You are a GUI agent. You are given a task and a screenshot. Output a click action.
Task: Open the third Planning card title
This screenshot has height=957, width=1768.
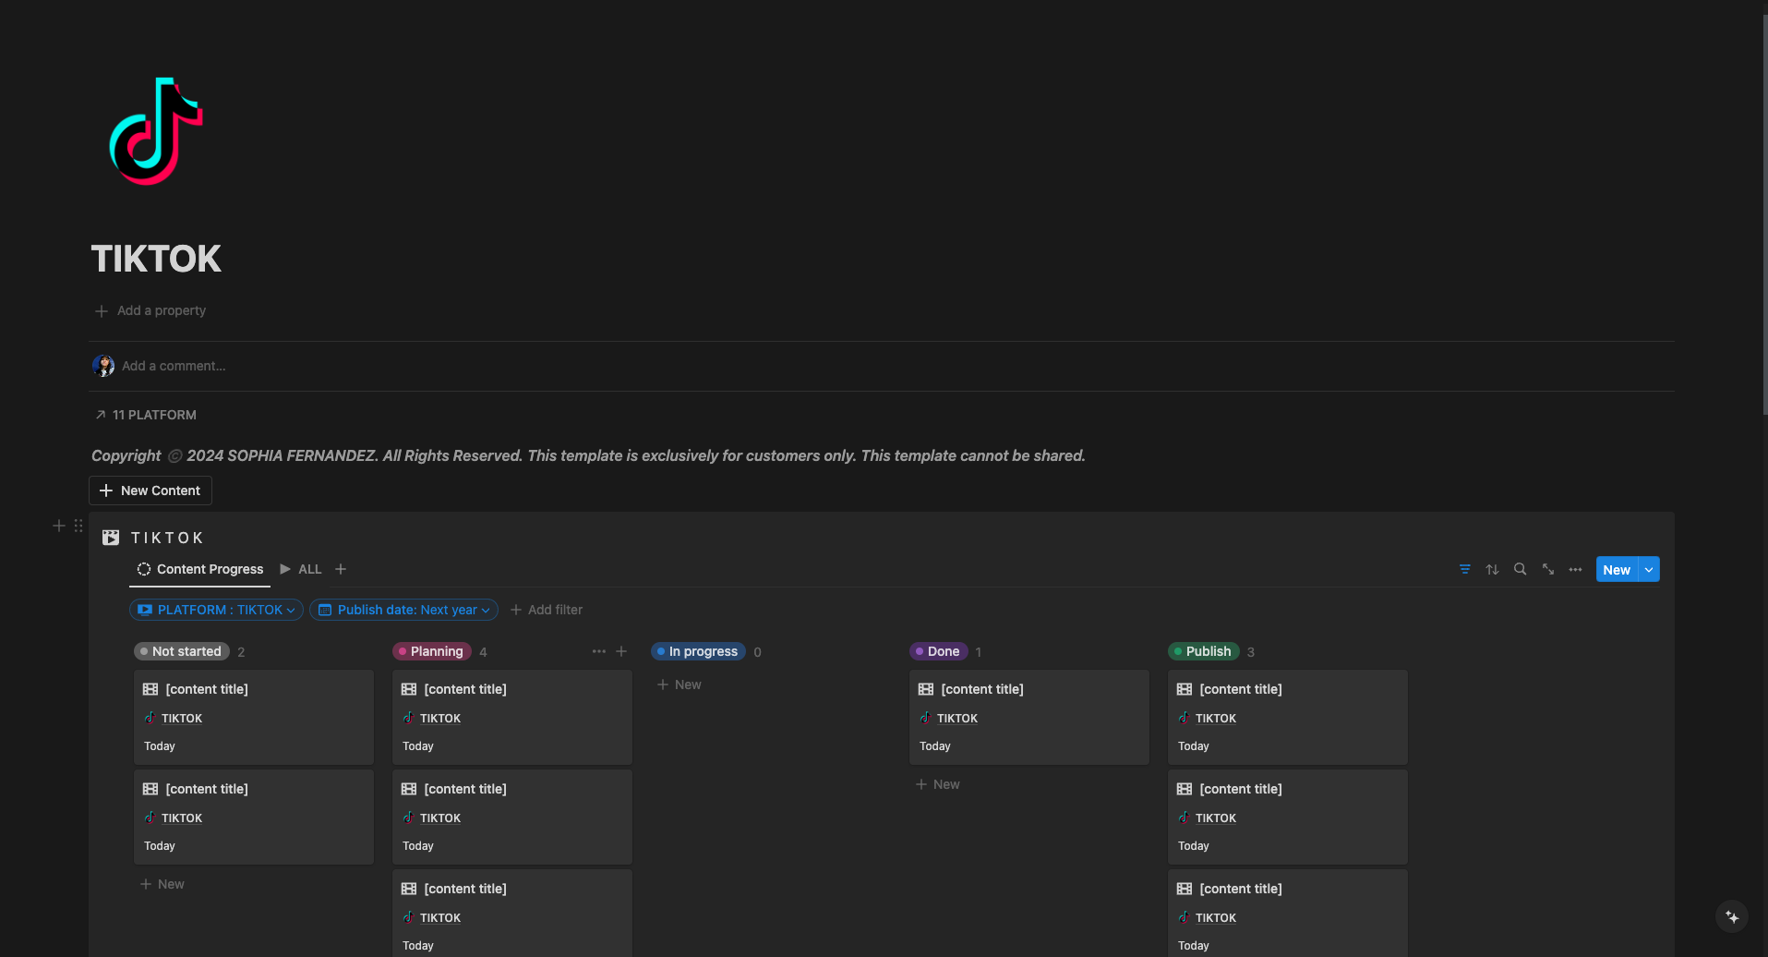coord(465,889)
